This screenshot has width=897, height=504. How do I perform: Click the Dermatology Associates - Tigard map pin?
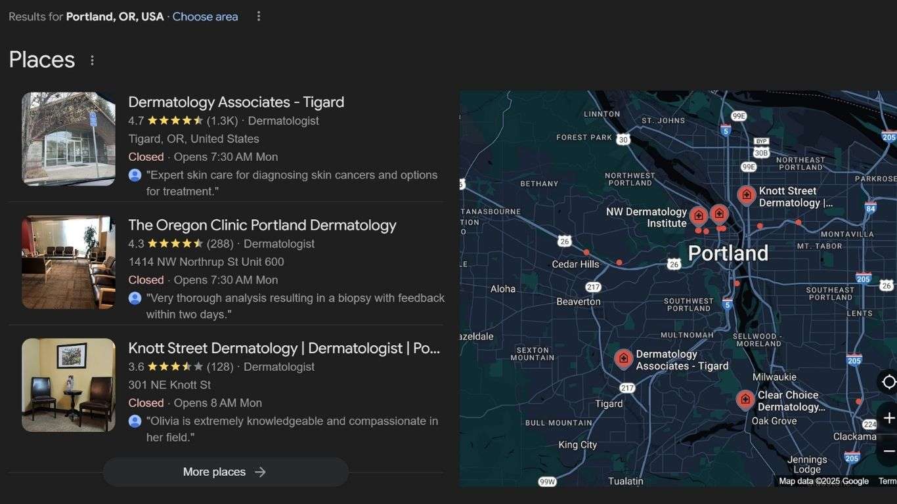tap(623, 359)
